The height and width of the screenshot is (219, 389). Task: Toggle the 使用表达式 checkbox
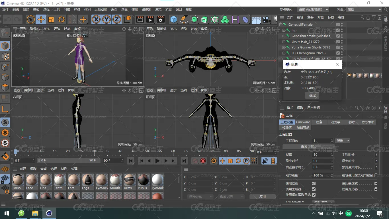pos(376,183)
